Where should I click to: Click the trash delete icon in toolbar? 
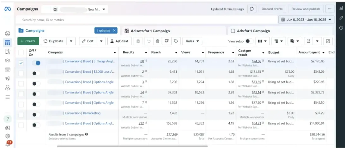tap(158, 41)
